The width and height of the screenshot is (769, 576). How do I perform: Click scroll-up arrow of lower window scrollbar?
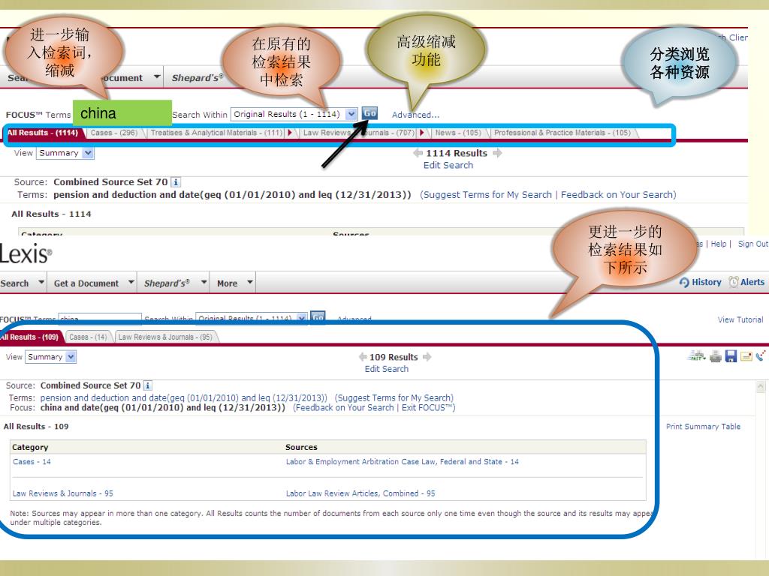coord(761,387)
